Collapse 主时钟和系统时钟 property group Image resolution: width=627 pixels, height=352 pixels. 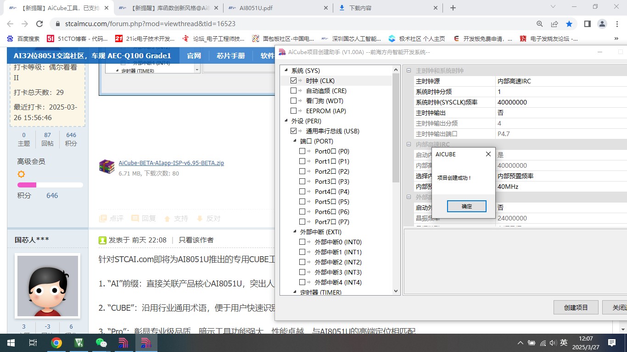coord(409,71)
